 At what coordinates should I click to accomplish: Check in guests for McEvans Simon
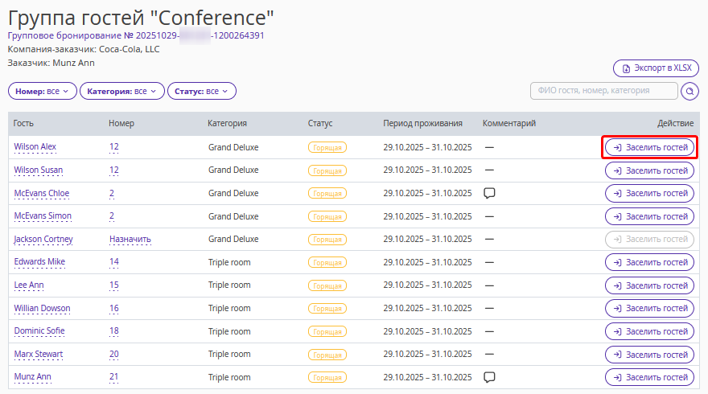coord(649,216)
